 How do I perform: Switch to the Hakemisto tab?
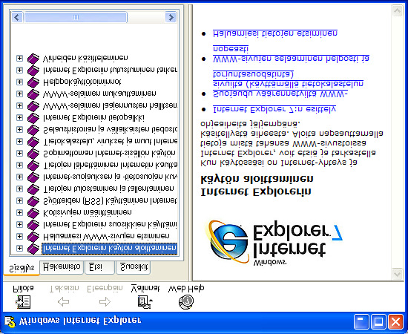point(62,267)
